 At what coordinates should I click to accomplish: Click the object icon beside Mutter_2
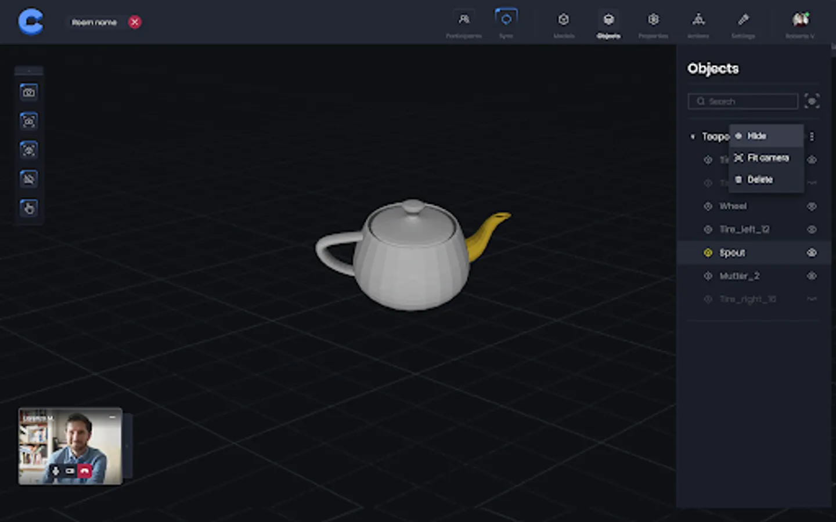[708, 275]
